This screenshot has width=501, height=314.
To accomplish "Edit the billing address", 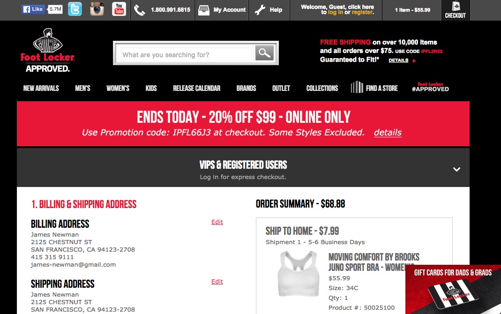I will (217, 222).
